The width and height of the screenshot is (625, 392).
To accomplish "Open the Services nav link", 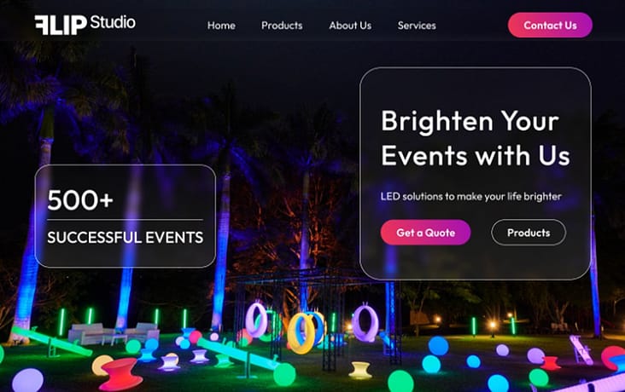I will pyautogui.click(x=417, y=26).
